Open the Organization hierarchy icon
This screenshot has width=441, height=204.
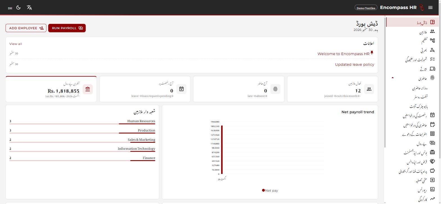[x=432, y=41]
